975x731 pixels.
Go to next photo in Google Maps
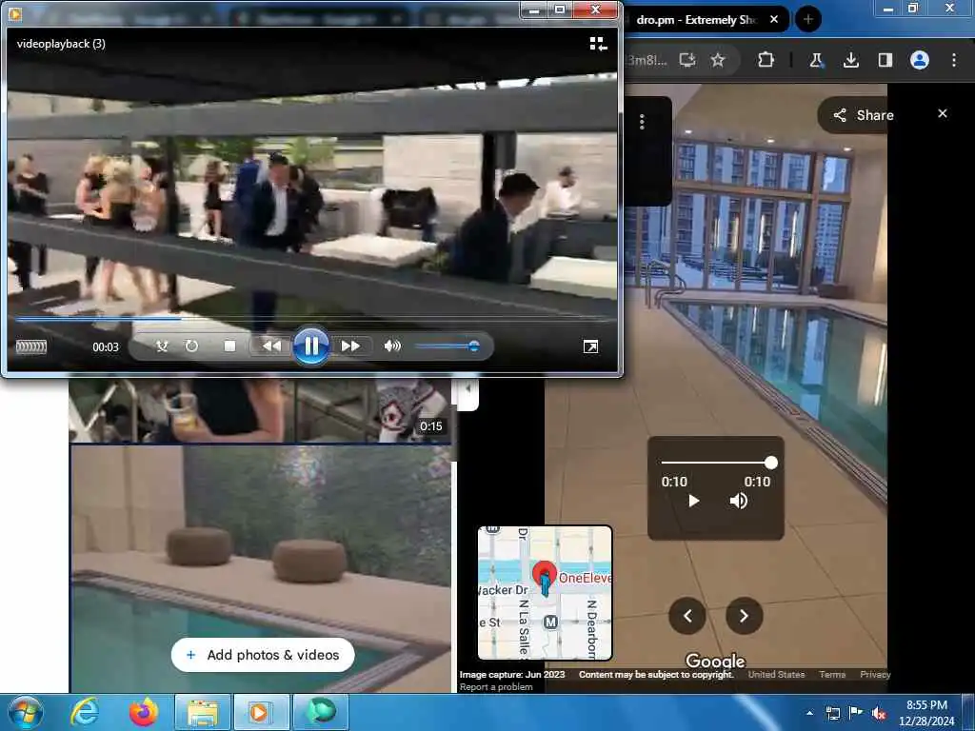point(745,616)
